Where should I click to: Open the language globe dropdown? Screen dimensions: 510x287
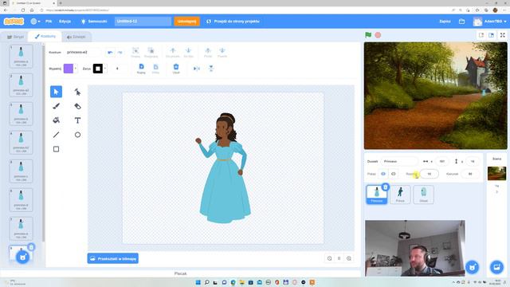pyautogui.click(x=35, y=22)
